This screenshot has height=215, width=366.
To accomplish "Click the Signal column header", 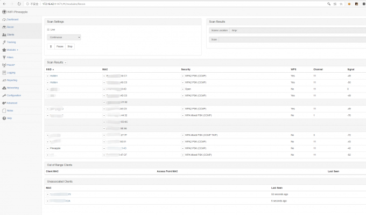I will 351,70.
